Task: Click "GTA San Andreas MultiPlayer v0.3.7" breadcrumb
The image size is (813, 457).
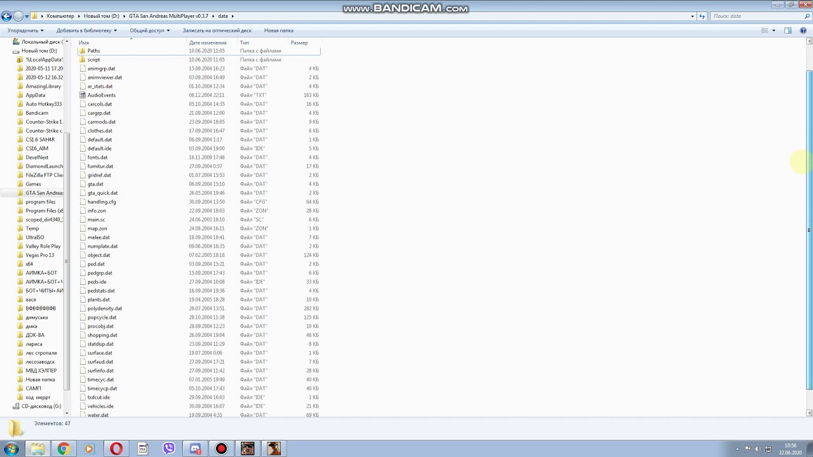Action: (x=168, y=16)
